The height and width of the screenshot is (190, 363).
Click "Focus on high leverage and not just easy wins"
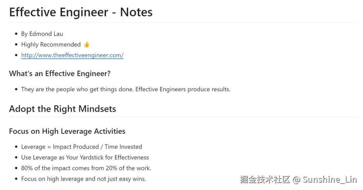83,179
